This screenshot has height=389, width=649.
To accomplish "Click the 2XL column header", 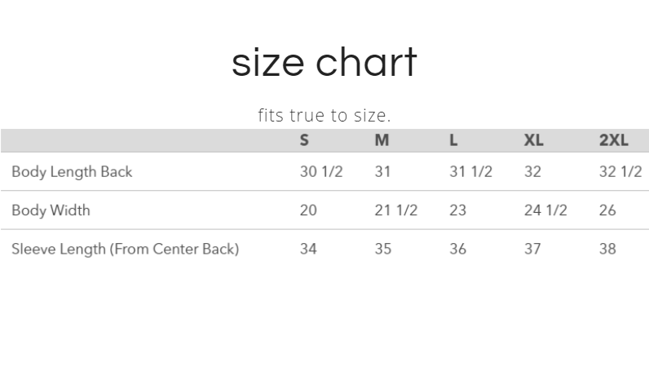I will [x=613, y=140].
